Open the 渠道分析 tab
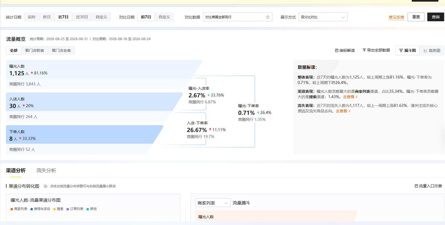 pyautogui.click(x=16, y=170)
